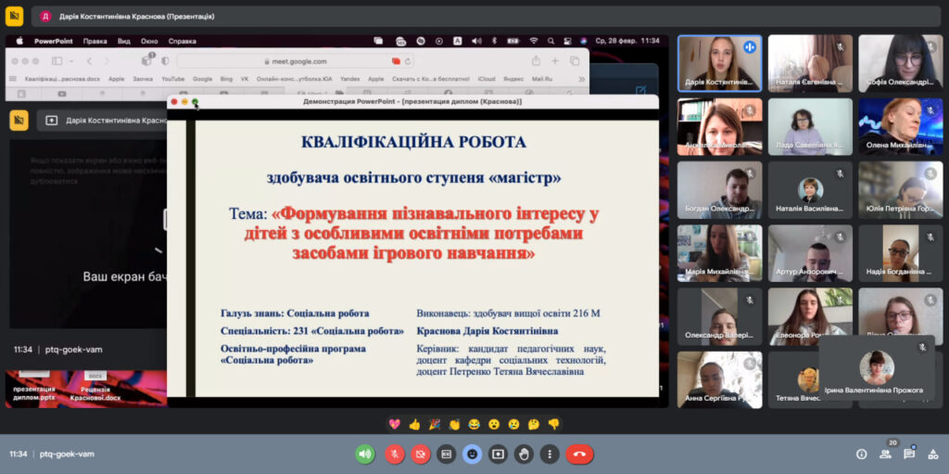
Task: Click the present screen icon
Action: (498, 455)
